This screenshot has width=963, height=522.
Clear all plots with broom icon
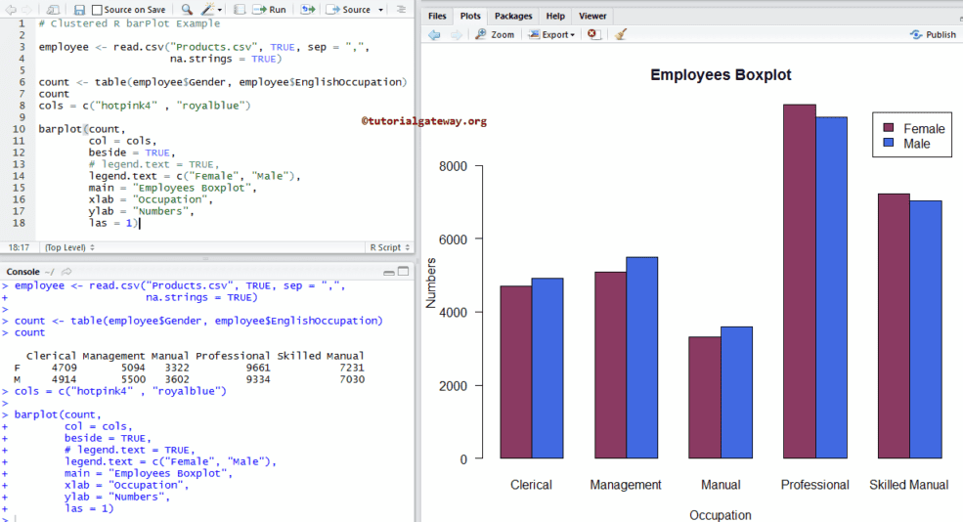[621, 34]
